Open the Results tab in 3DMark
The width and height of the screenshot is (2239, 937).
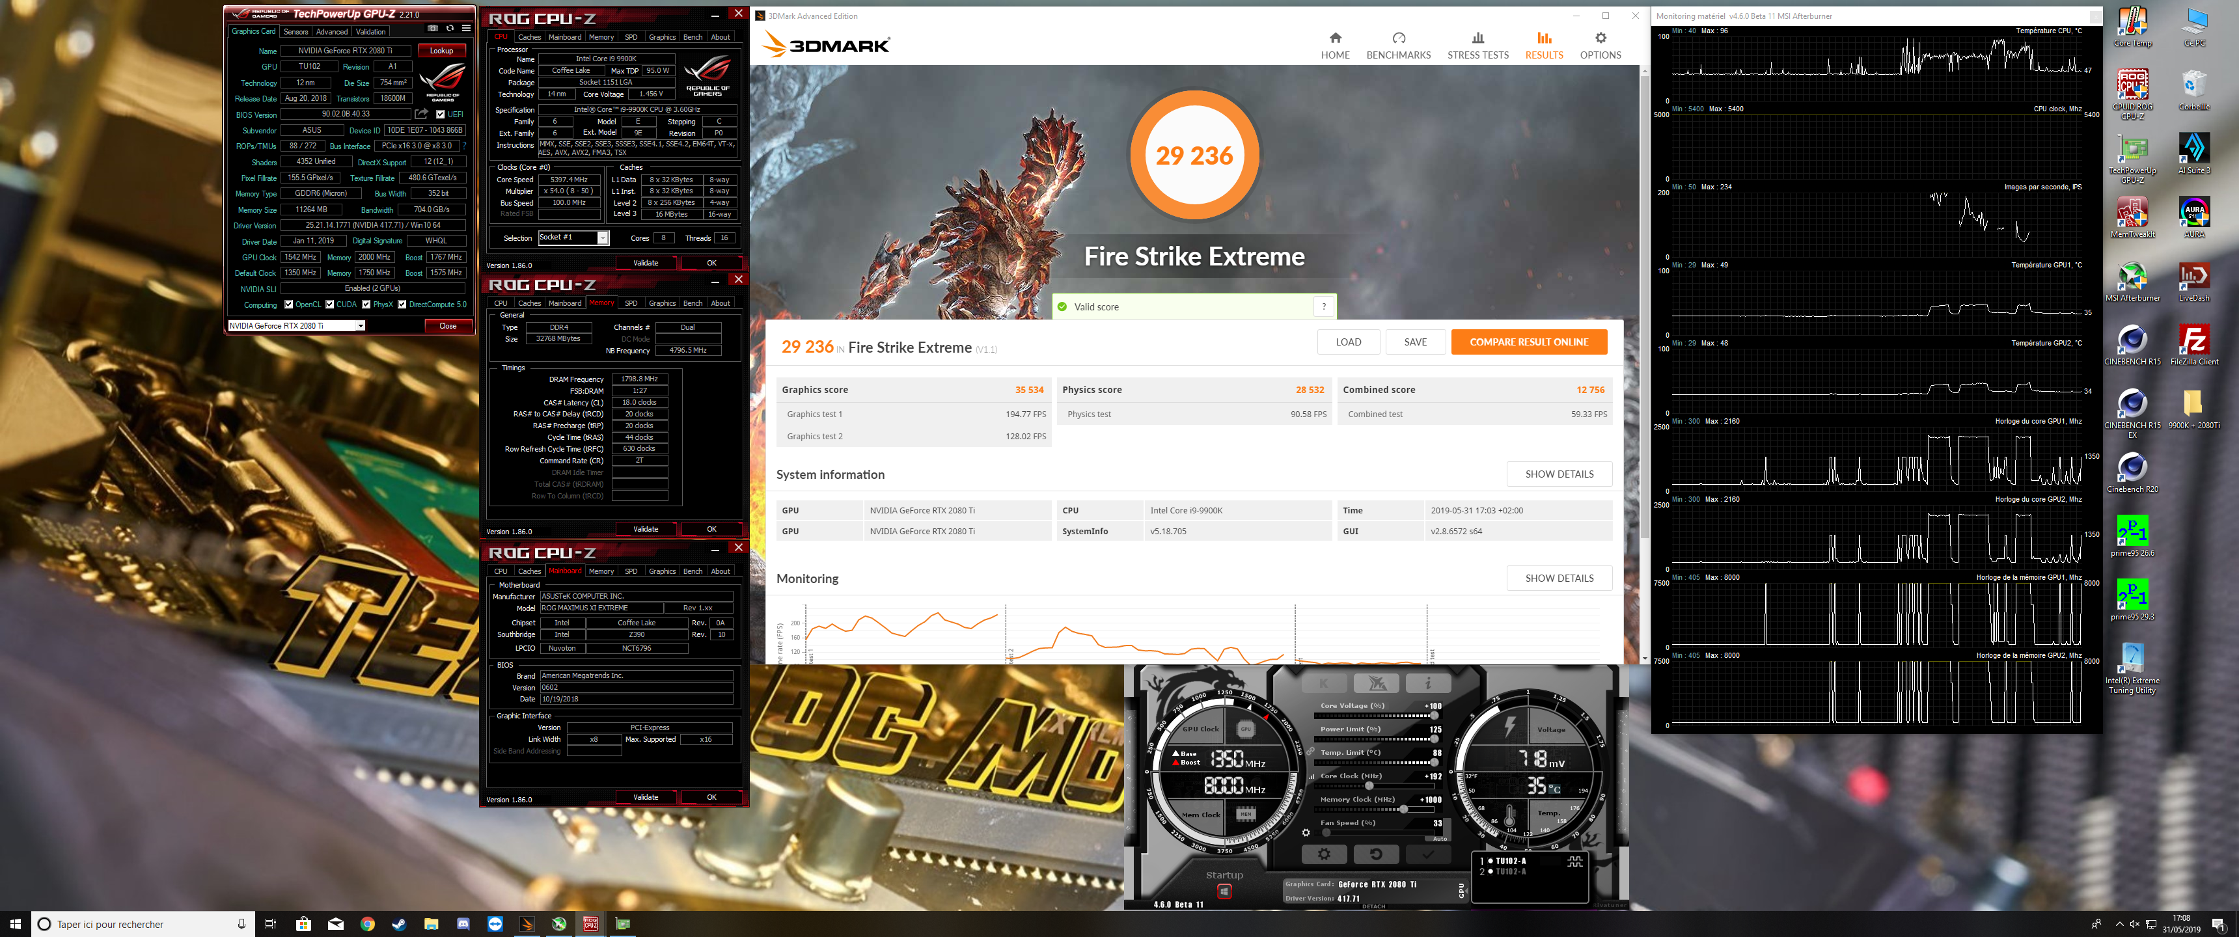click(1544, 45)
